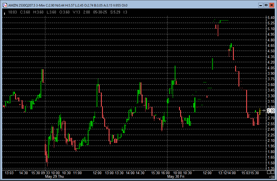
Task: Click the small arrow pointing at 2.90
Action: pos(264,110)
